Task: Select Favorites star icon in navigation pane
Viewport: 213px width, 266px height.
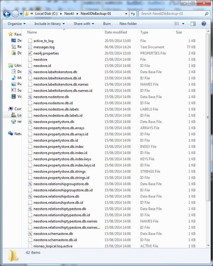Action: (x=11, y=34)
